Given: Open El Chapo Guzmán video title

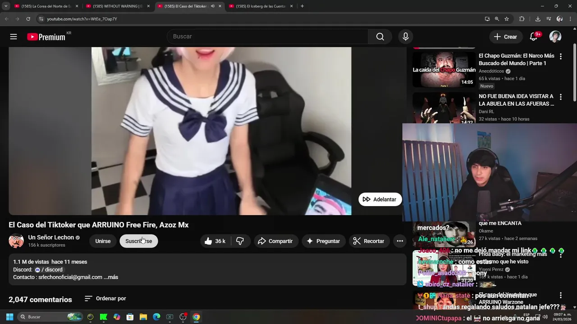Looking at the screenshot, I should [517, 59].
